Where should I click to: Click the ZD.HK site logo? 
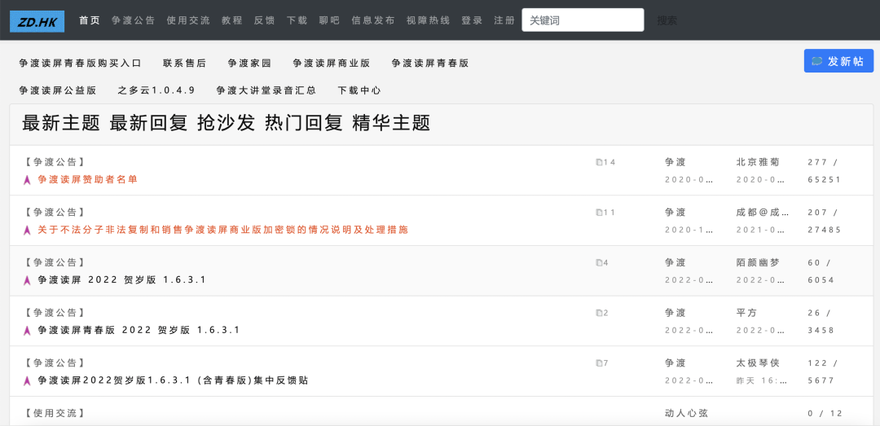coord(37,20)
